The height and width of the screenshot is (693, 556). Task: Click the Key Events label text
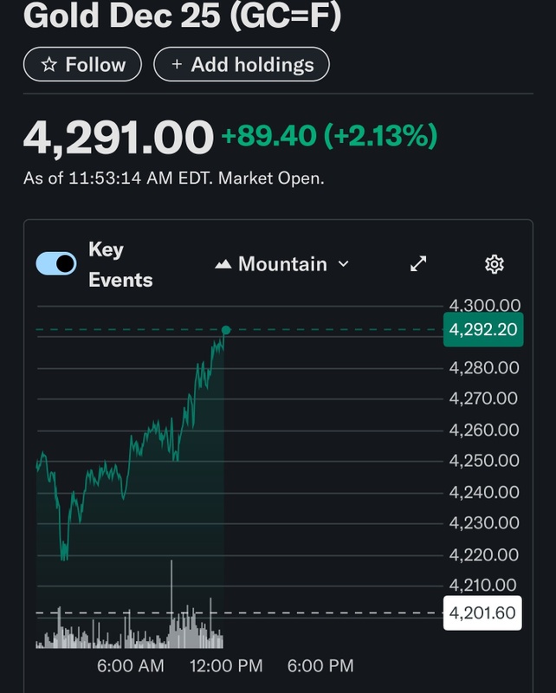tap(120, 264)
